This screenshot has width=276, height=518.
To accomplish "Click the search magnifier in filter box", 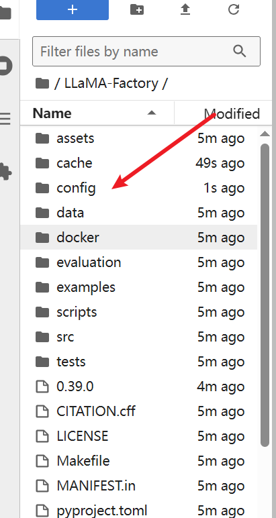I will pyautogui.click(x=239, y=52).
